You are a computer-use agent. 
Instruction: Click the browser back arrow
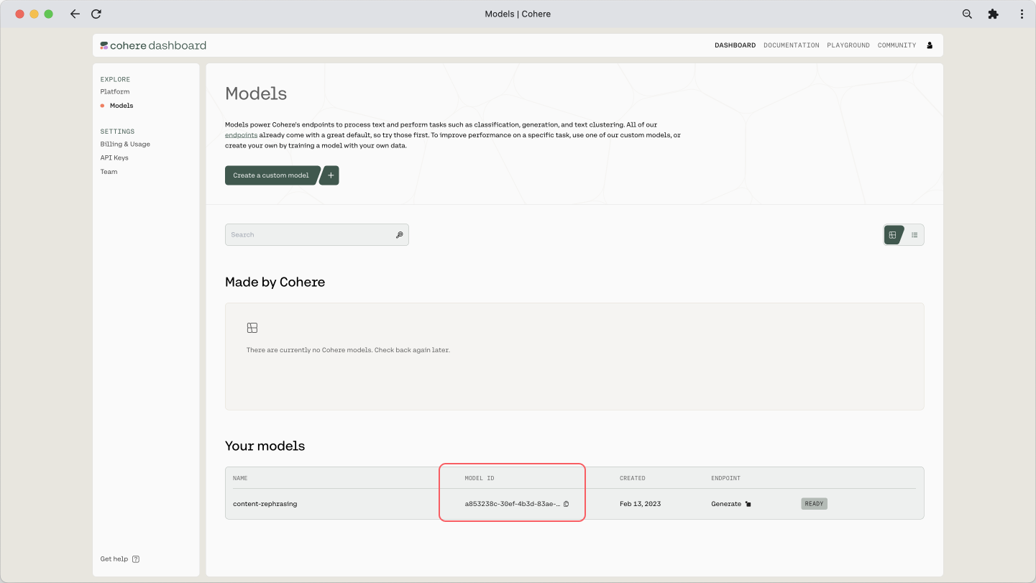(75, 14)
